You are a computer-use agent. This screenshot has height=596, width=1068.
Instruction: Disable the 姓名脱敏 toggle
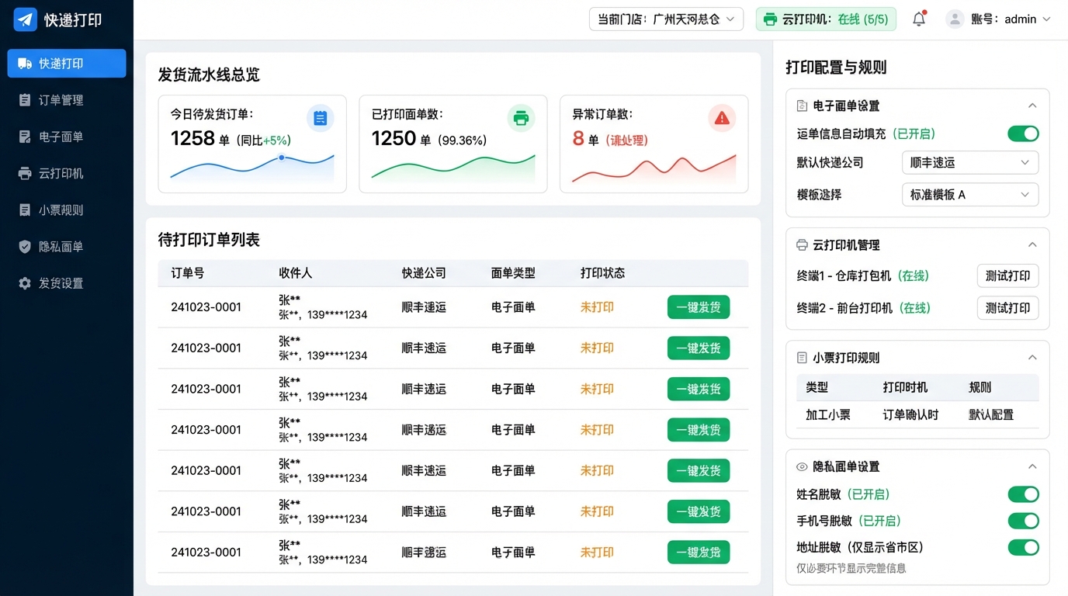(x=1023, y=494)
